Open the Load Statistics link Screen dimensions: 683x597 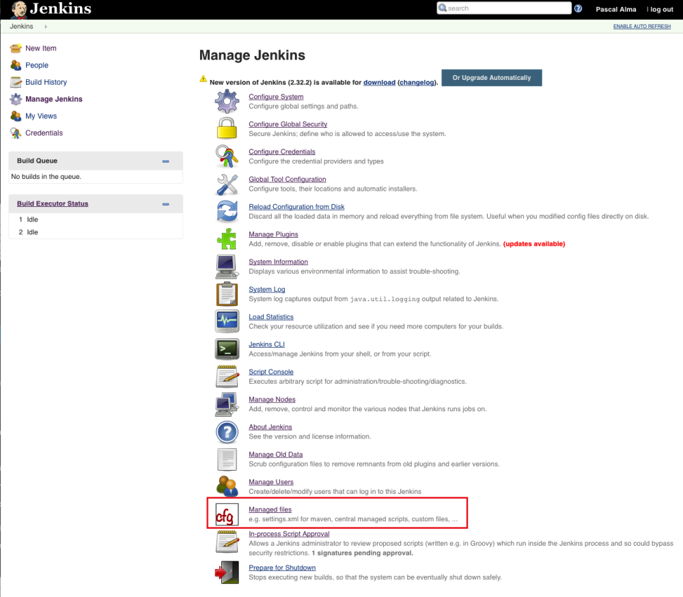(271, 317)
